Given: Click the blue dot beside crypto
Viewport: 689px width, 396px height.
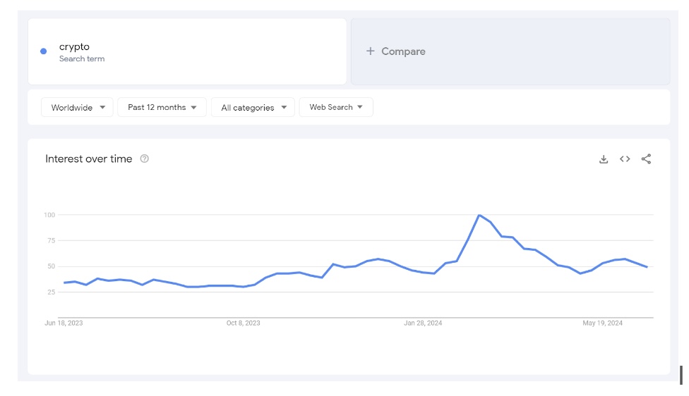Looking at the screenshot, I should [x=44, y=51].
